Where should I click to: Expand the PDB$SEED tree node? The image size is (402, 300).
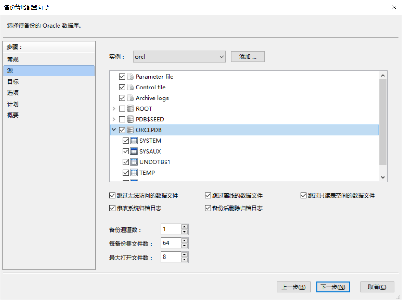click(x=114, y=119)
